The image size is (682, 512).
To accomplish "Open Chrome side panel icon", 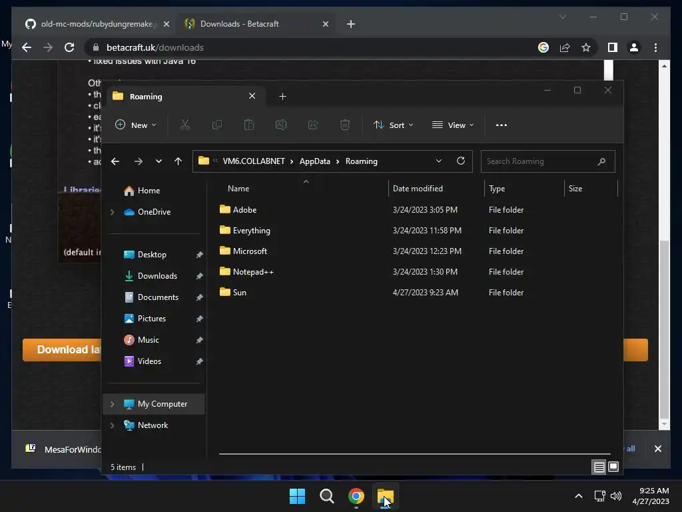I will [x=613, y=47].
